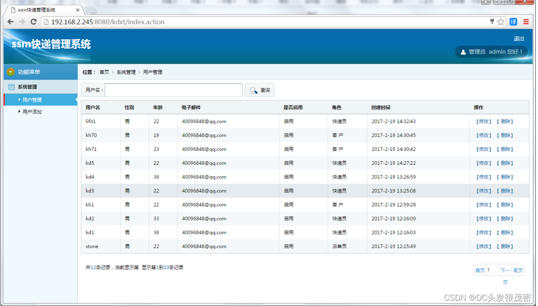This screenshot has width=538, height=306.
Task: Click 修改 for user kh1
Action: (x=484, y=205)
